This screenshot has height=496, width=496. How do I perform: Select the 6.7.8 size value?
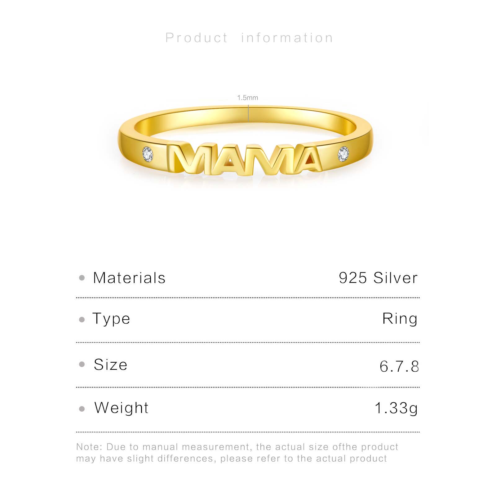399,366
